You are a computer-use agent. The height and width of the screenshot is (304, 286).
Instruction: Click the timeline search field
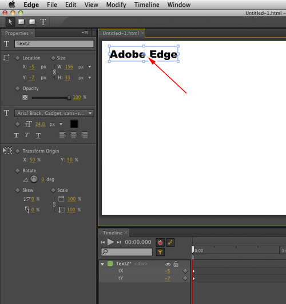tap(127, 252)
